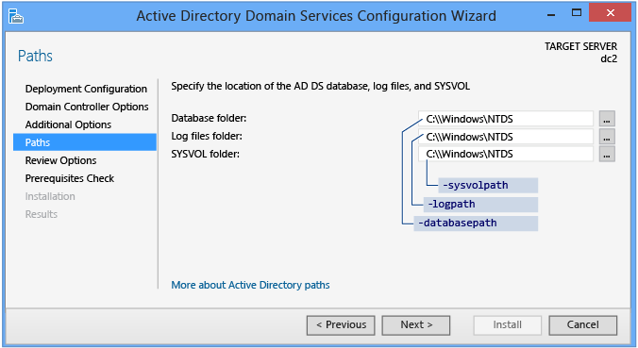
Task: Select the Paths step in sidebar
Action: point(85,142)
